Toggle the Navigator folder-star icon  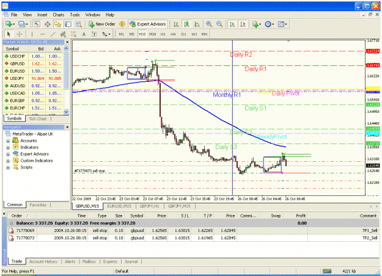(x=57, y=24)
